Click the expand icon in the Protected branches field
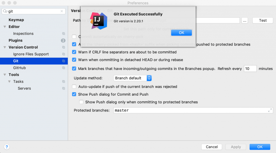 (x=270, y=110)
